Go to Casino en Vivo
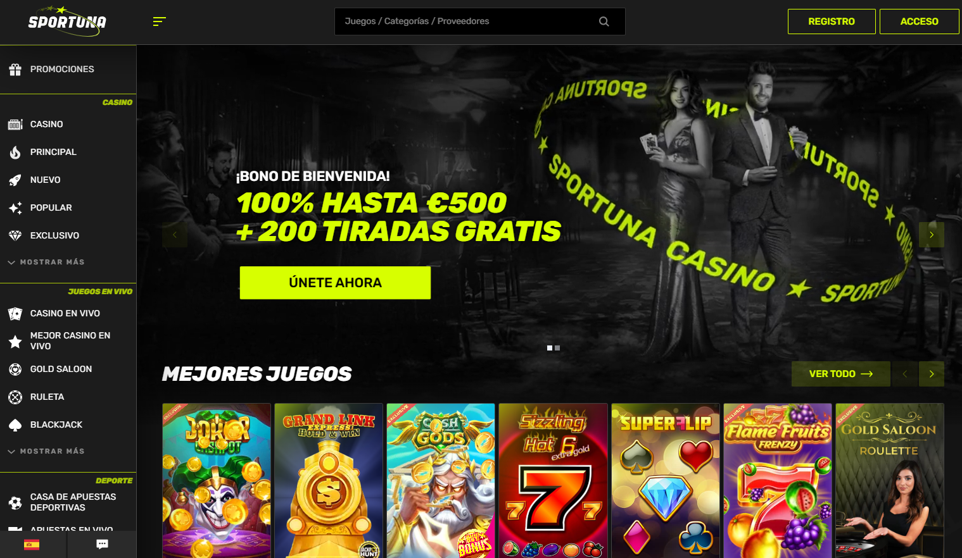Viewport: 962px width, 558px height. click(65, 313)
